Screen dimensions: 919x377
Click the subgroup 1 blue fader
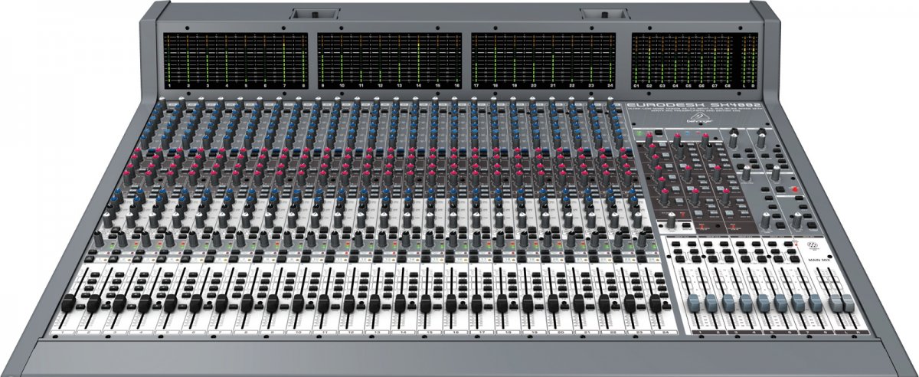(693, 302)
